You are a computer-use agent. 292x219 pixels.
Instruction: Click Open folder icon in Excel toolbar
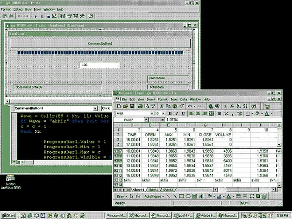click(x=125, y=106)
